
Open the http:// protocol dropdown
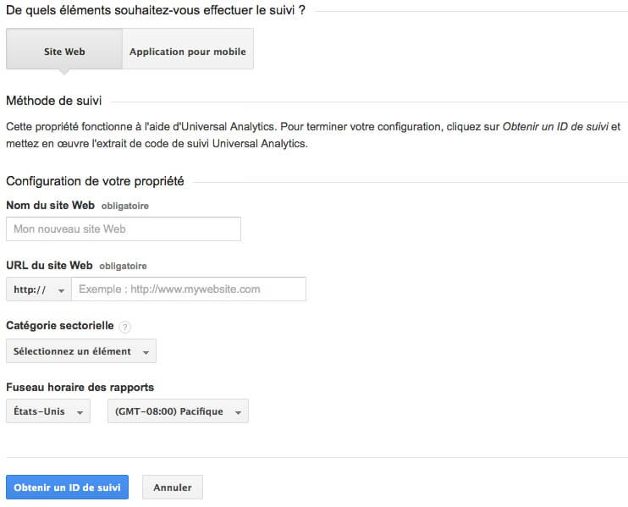[x=39, y=289]
